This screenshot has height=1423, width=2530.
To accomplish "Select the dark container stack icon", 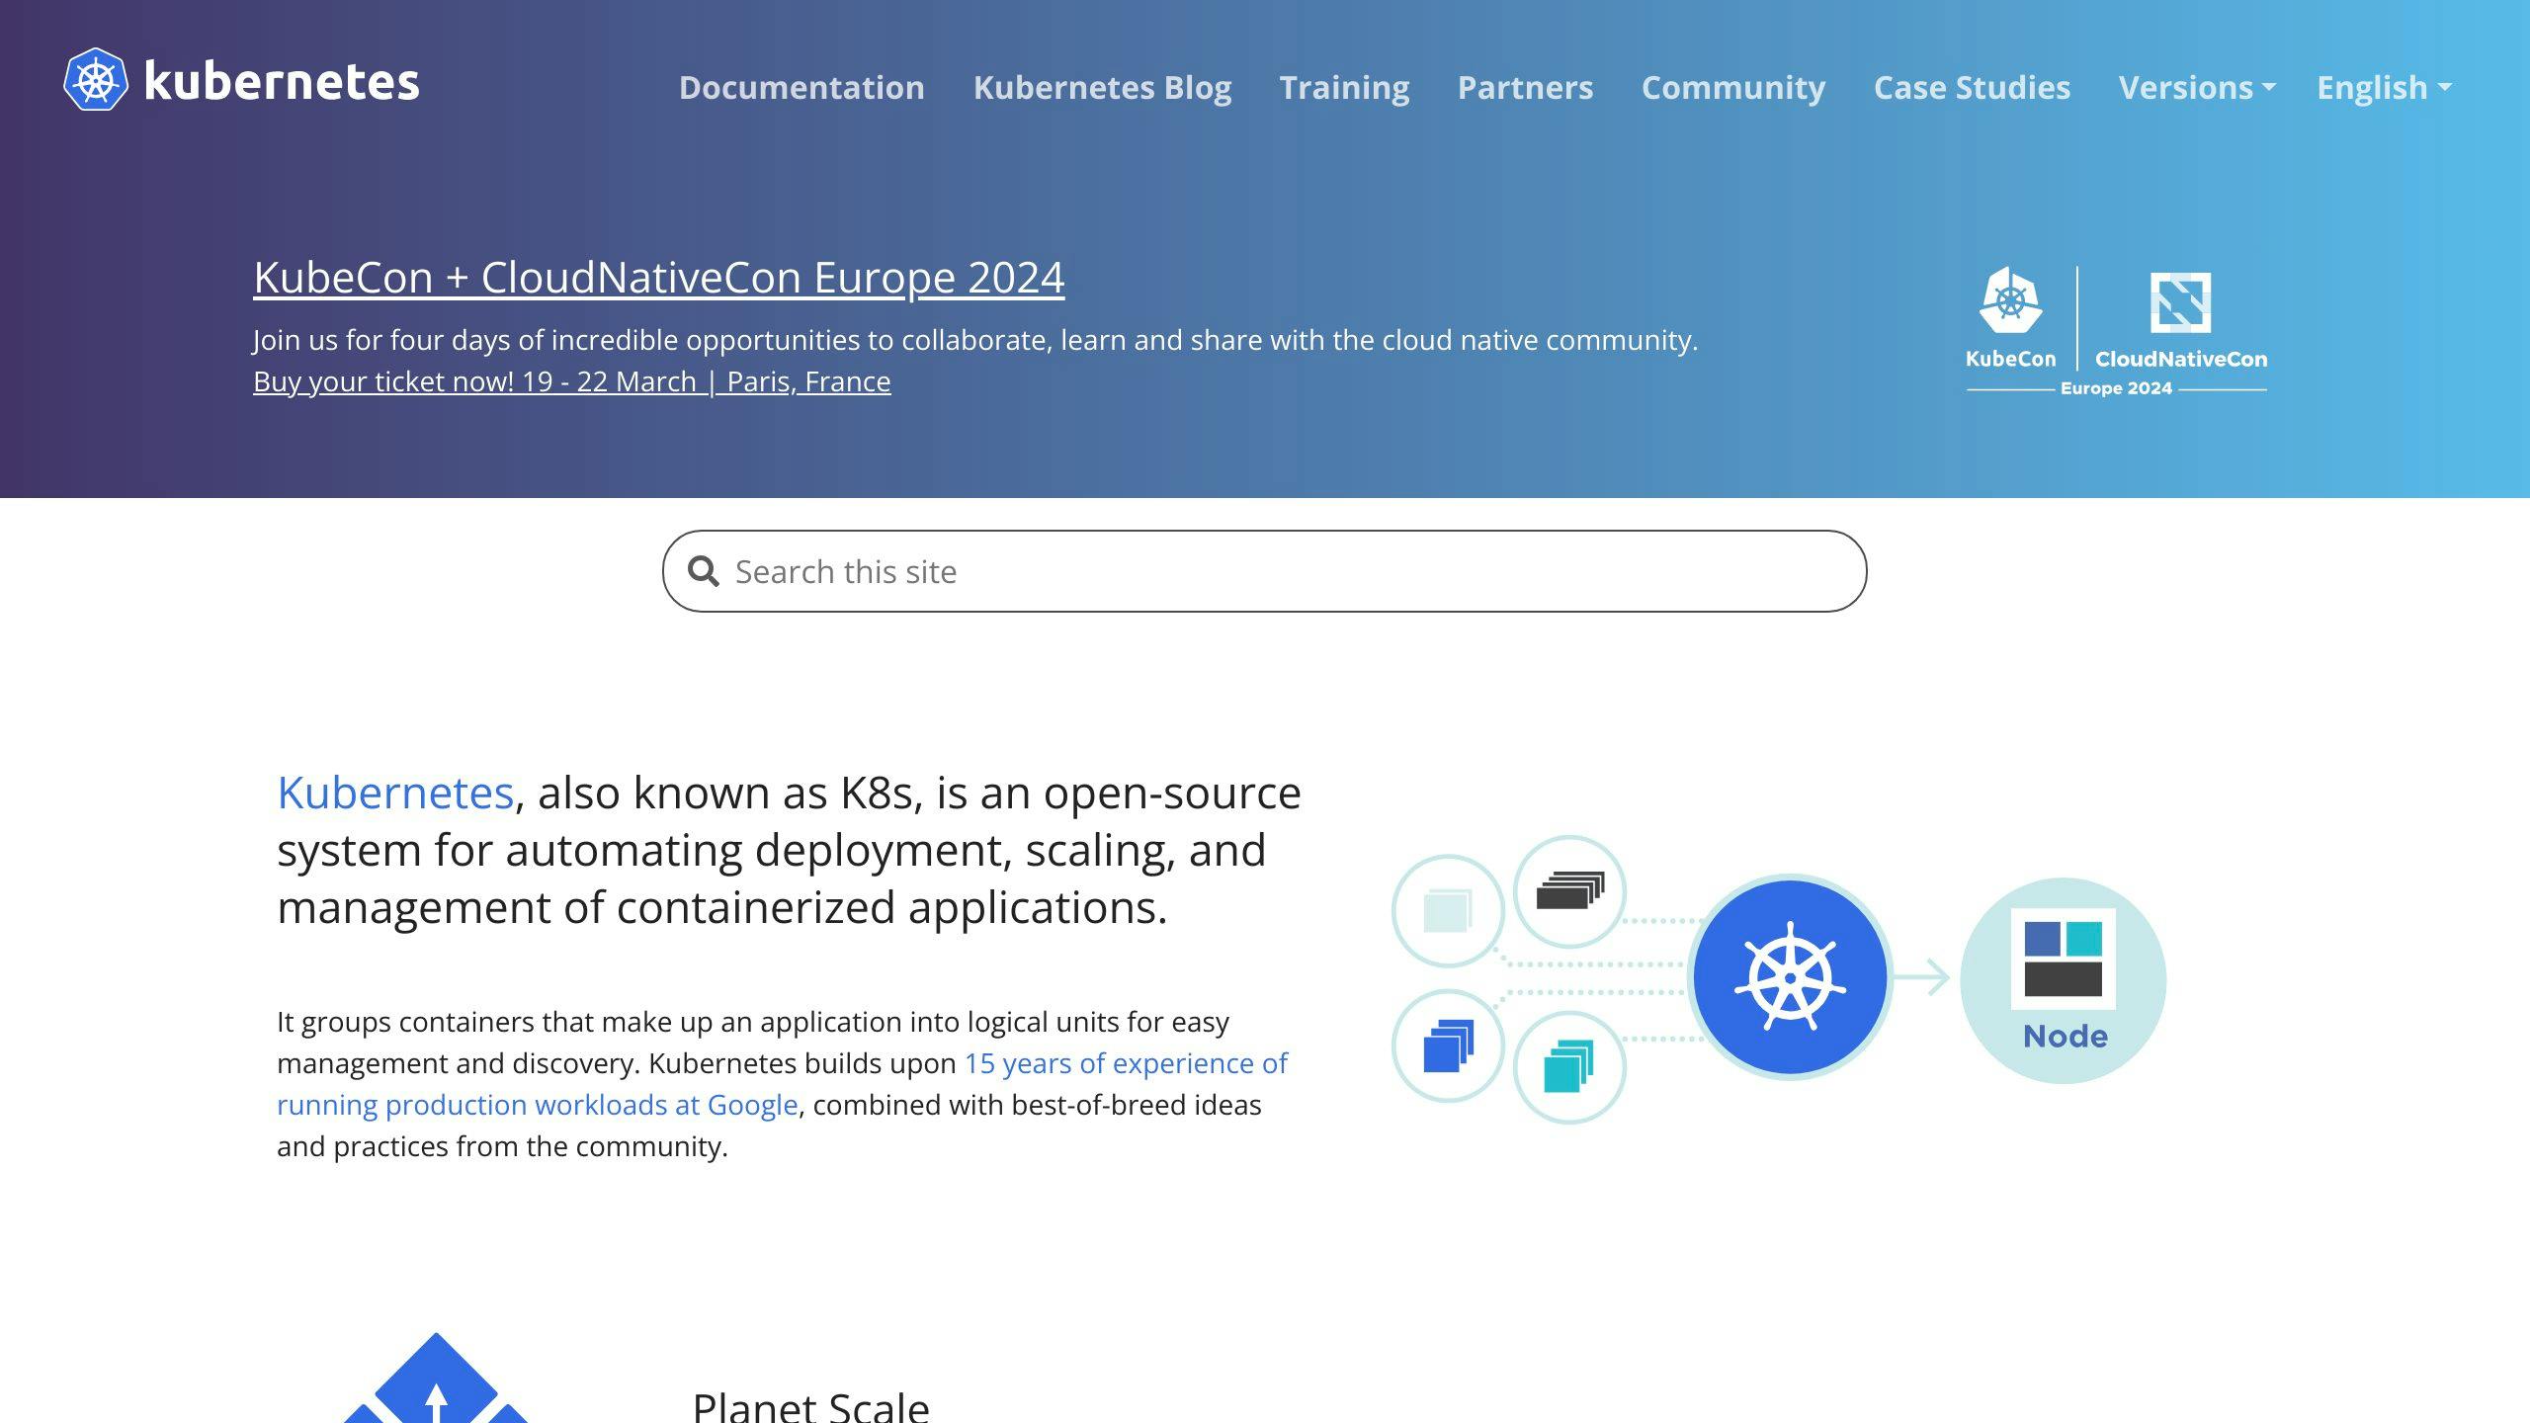I will coord(1571,889).
